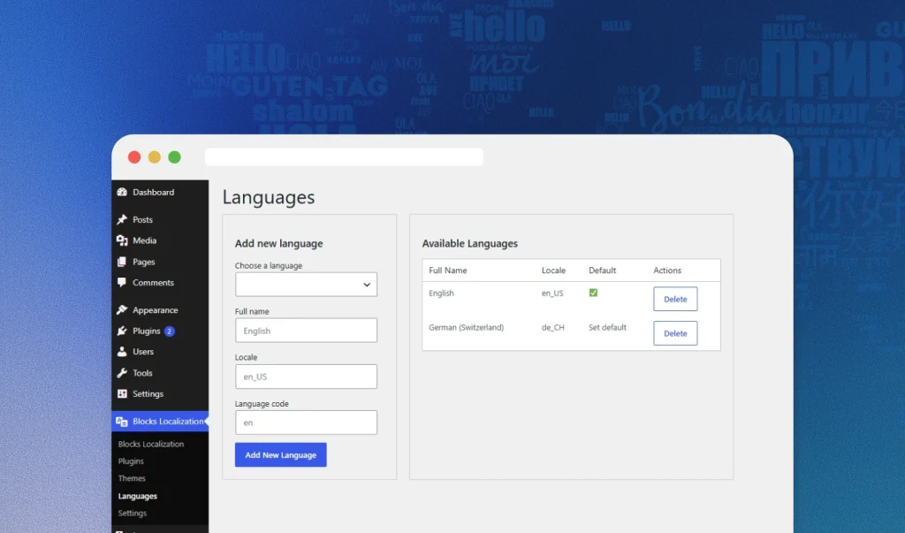This screenshot has height=533, width=905.
Task: Click the Dashboard gauge icon
Action: click(122, 193)
